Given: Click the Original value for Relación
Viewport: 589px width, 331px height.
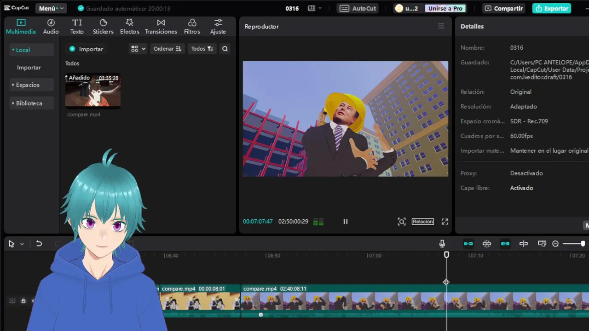Looking at the screenshot, I should click(x=520, y=92).
